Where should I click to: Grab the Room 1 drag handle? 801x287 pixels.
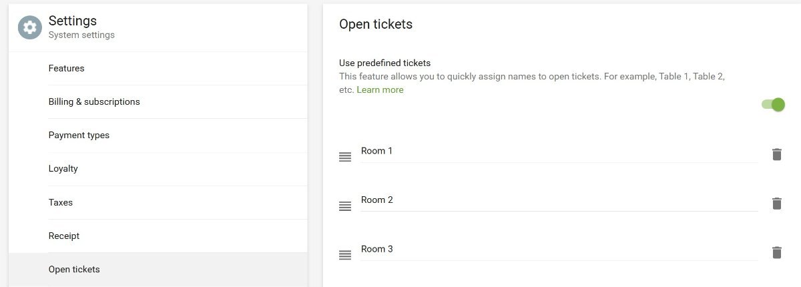click(345, 157)
